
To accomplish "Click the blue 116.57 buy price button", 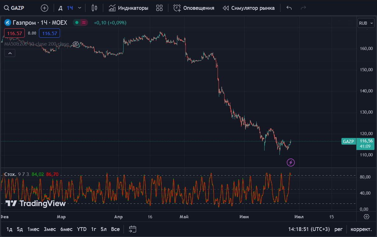I will pyautogui.click(x=50, y=33).
